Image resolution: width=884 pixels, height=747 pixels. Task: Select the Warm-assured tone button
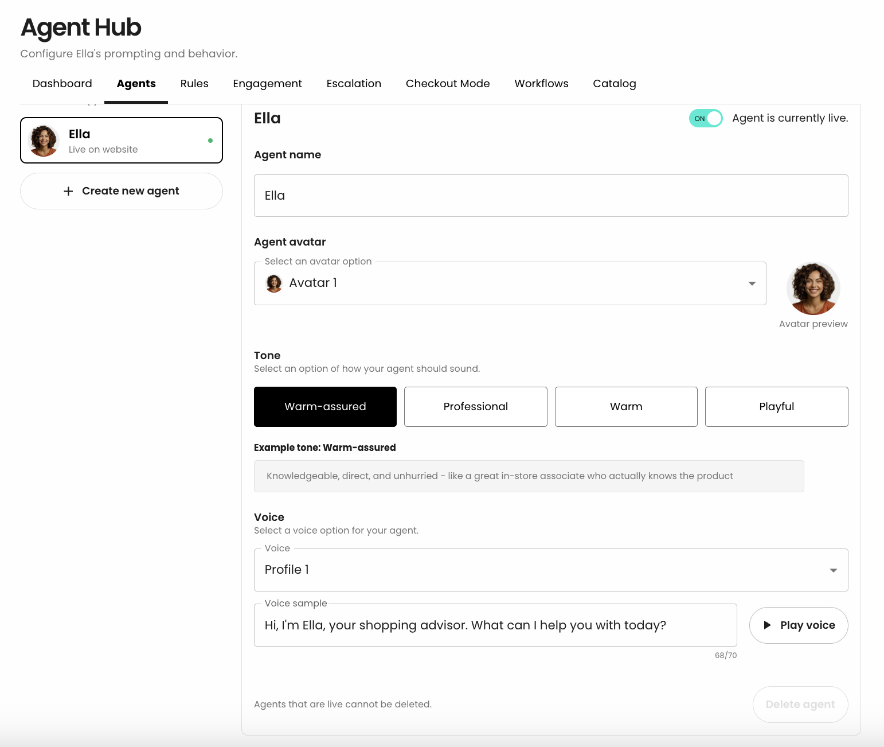click(325, 407)
